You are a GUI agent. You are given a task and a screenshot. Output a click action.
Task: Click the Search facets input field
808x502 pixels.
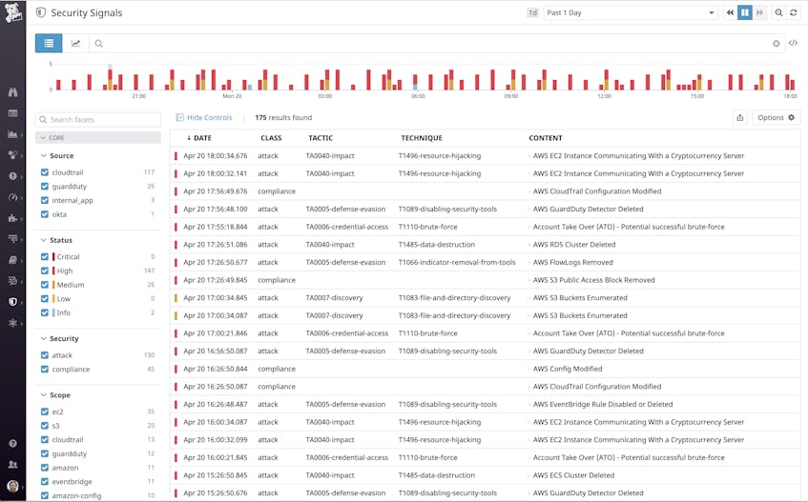tap(98, 119)
